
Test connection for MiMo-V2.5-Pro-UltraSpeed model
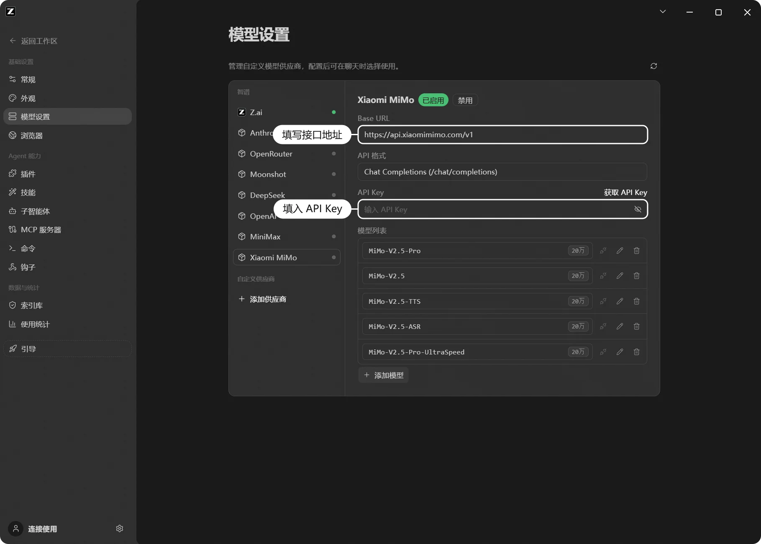[603, 352]
